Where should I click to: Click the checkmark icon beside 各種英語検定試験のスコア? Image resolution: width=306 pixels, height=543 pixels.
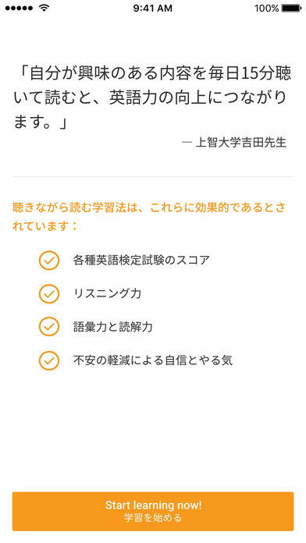[49, 260]
